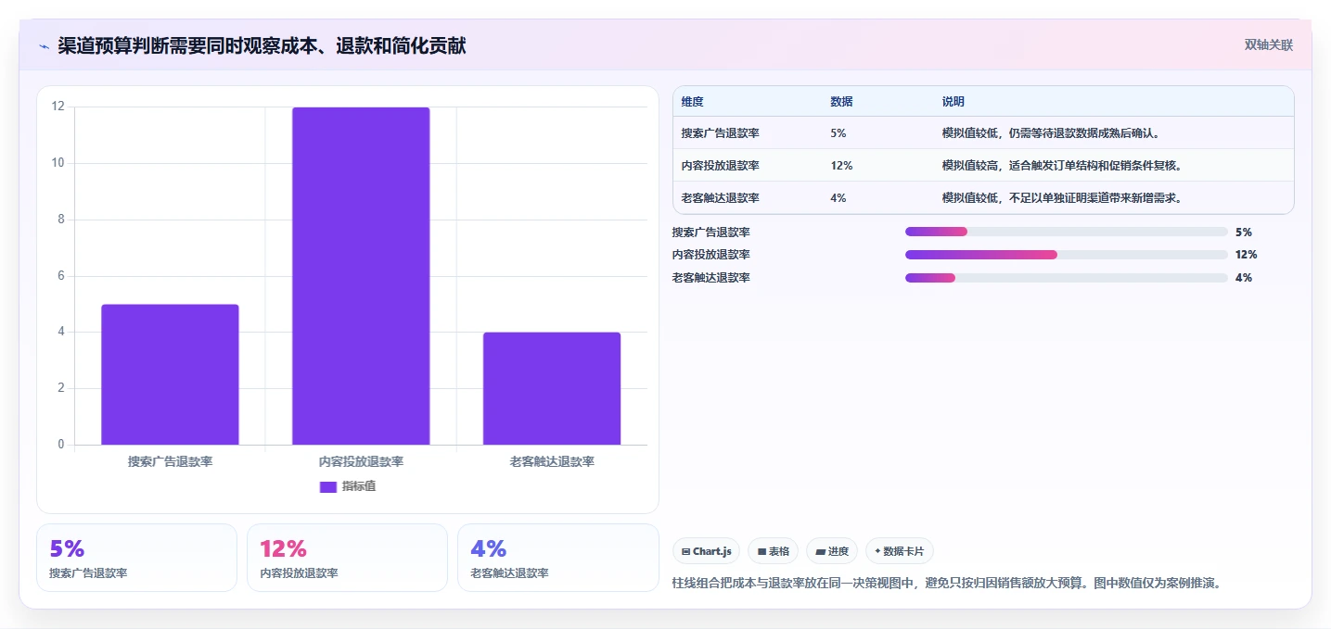This screenshot has width=1331, height=629.
Task: Click the footer note starting 柱线组合
Action: click(946, 584)
